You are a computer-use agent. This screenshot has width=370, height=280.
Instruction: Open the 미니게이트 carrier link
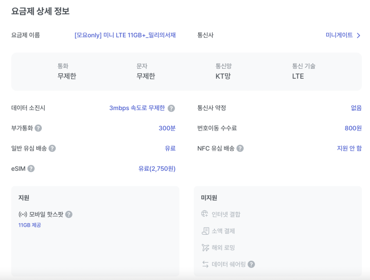click(339, 35)
